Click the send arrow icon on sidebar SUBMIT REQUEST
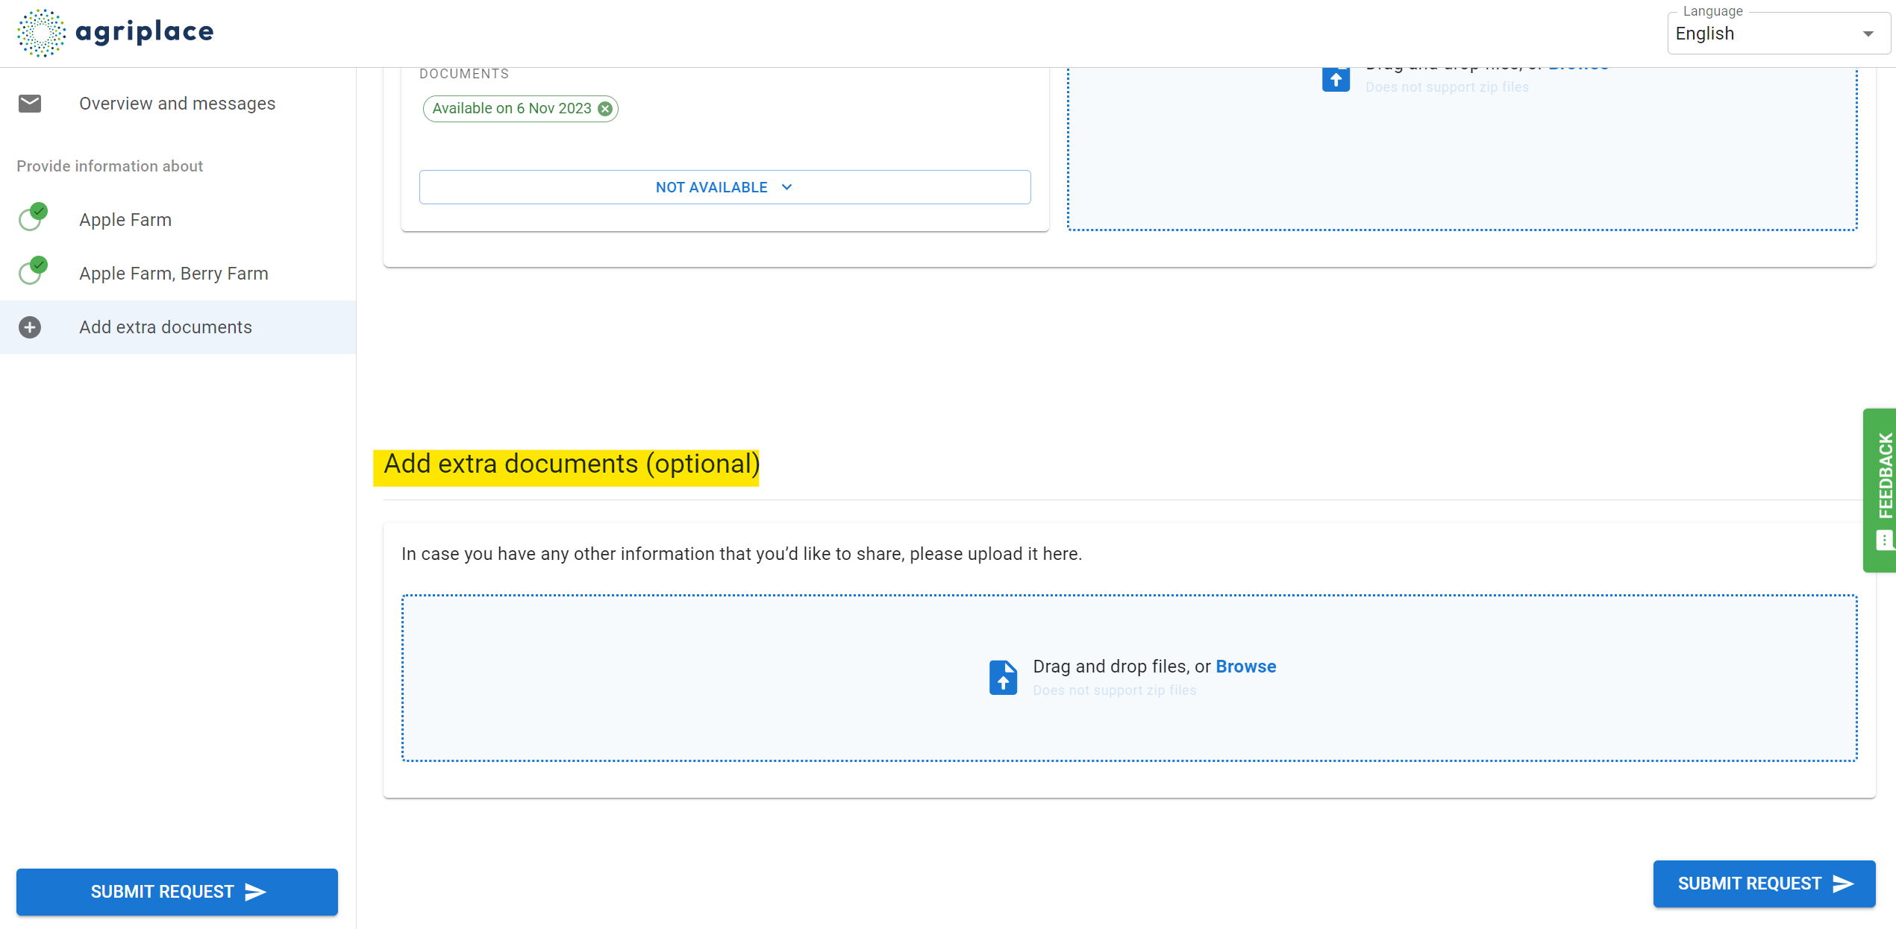 tap(255, 892)
